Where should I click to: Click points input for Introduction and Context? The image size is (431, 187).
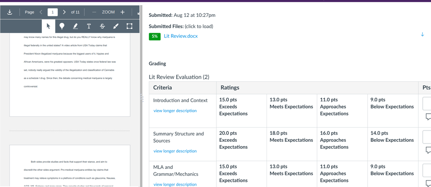tap(427, 104)
